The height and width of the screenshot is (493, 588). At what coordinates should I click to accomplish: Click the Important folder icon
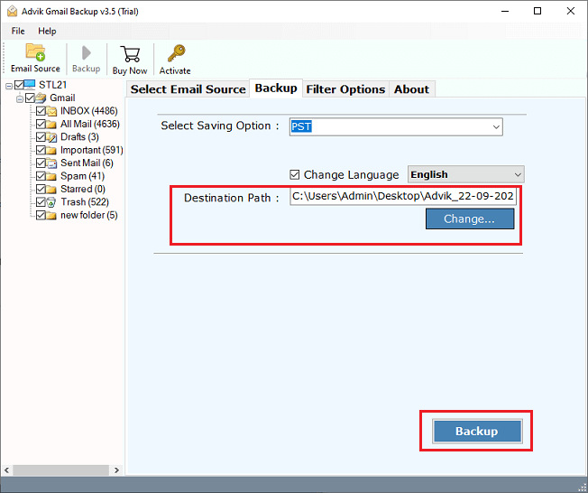[51, 150]
